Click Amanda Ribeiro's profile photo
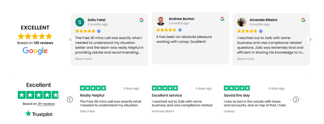Viewport: 324px width, 124px height. [x=241, y=22]
